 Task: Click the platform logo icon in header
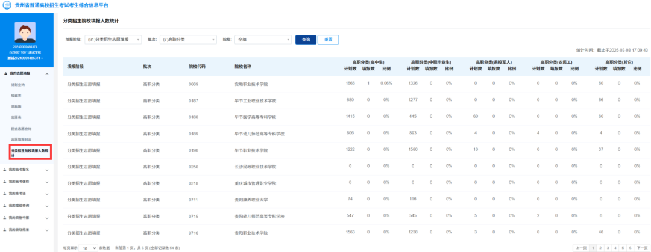coord(6,4)
